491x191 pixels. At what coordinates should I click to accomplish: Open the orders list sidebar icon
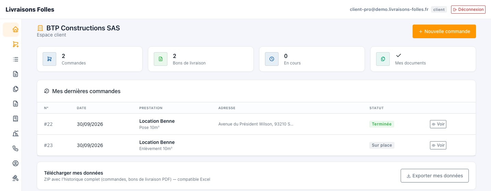click(15, 59)
